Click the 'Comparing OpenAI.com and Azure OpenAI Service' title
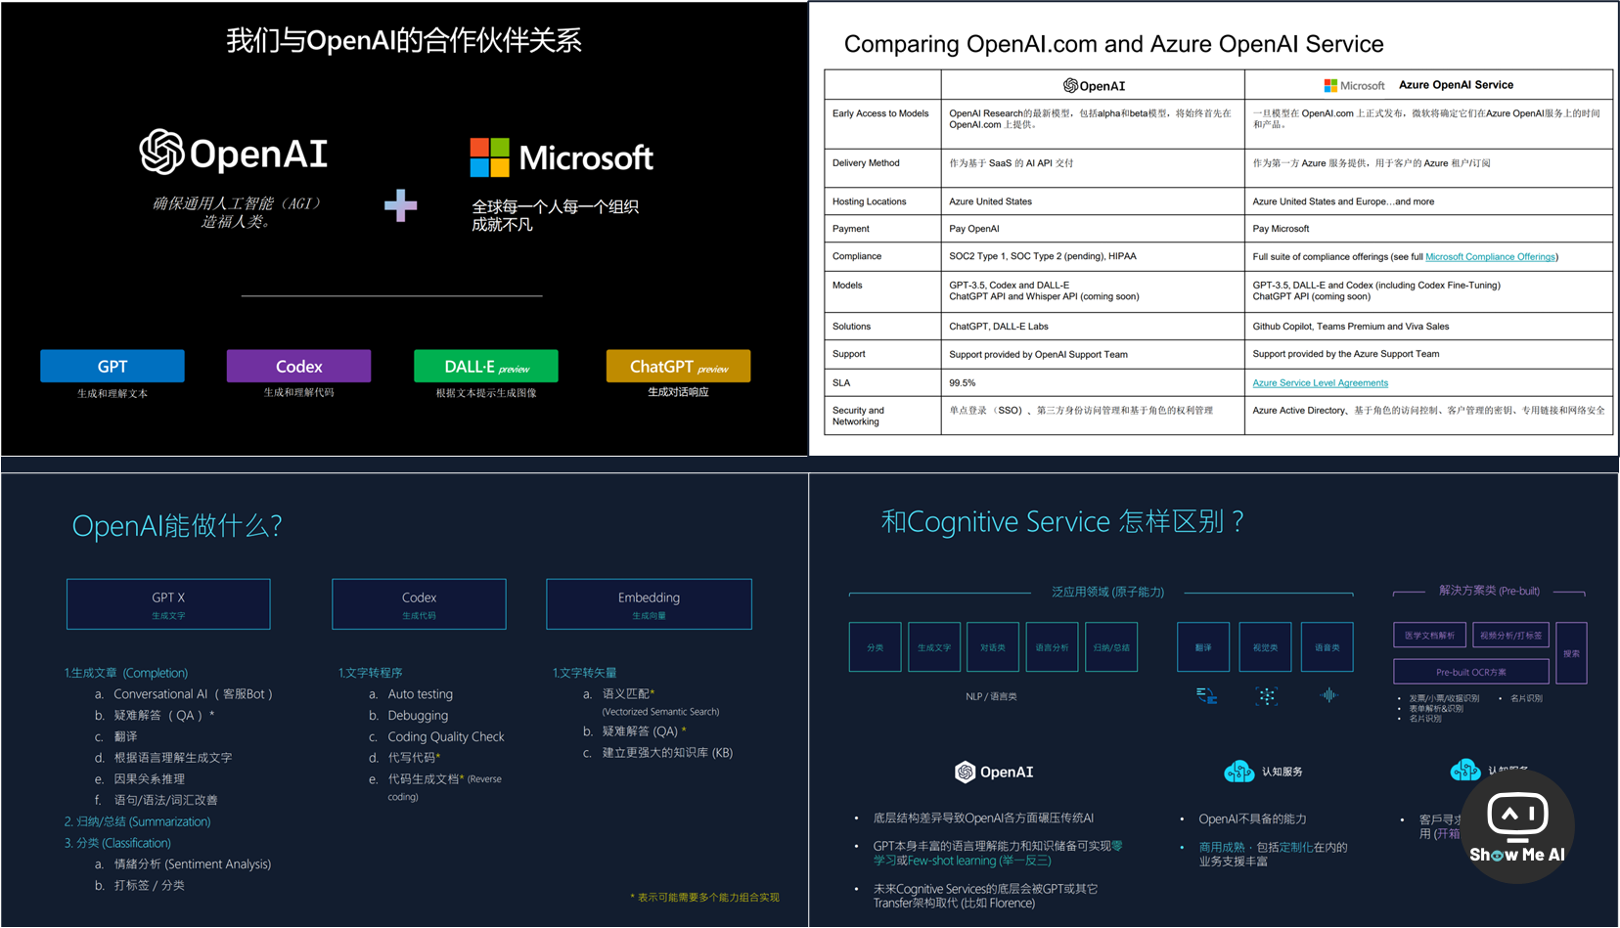Image resolution: width=1620 pixels, height=928 pixels. click(1114, 44)
